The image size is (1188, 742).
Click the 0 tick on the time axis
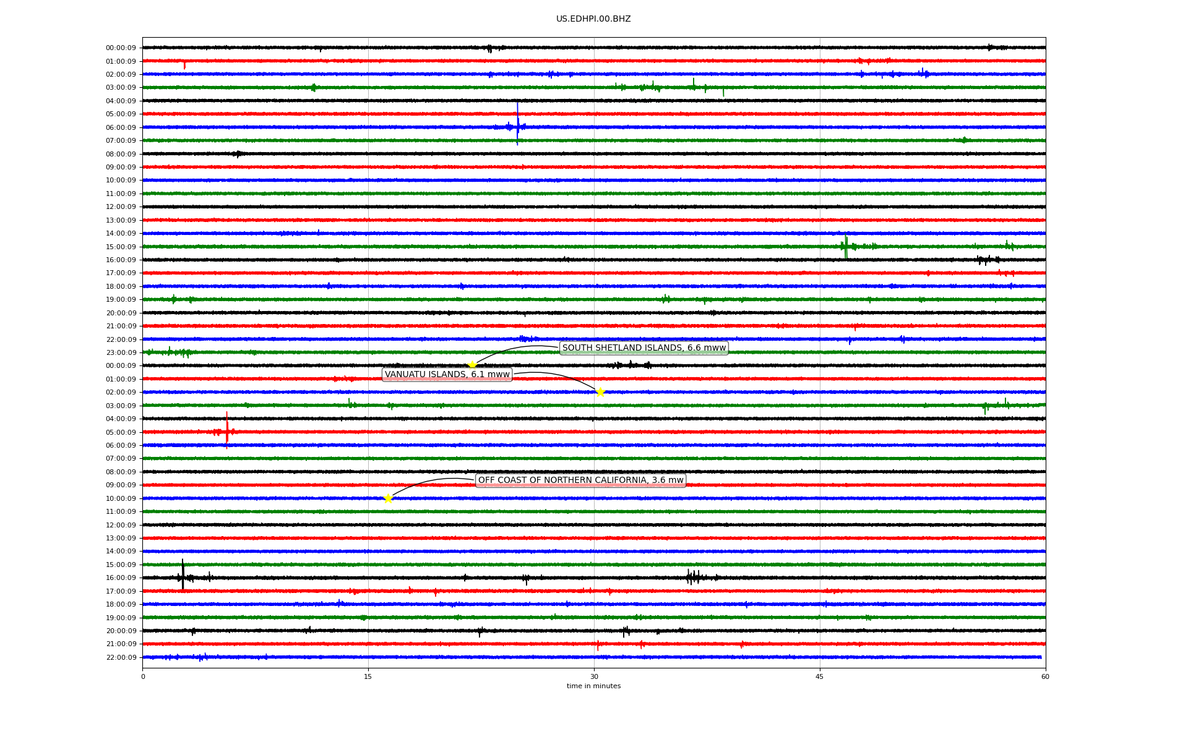(143, 676)
